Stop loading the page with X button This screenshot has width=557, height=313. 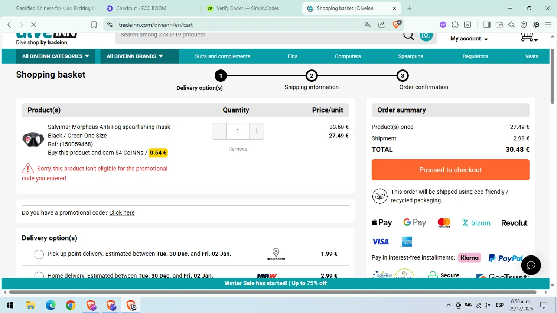tap(33, 25)
